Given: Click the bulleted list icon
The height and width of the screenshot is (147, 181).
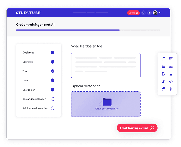Looking at the screenshot, I should [163, 66].
